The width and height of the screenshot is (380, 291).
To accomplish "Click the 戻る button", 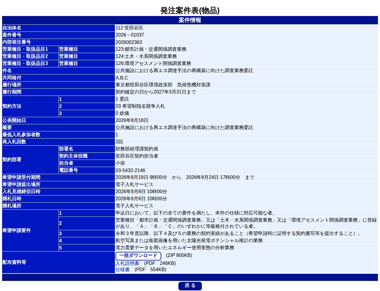I will 190,286.
